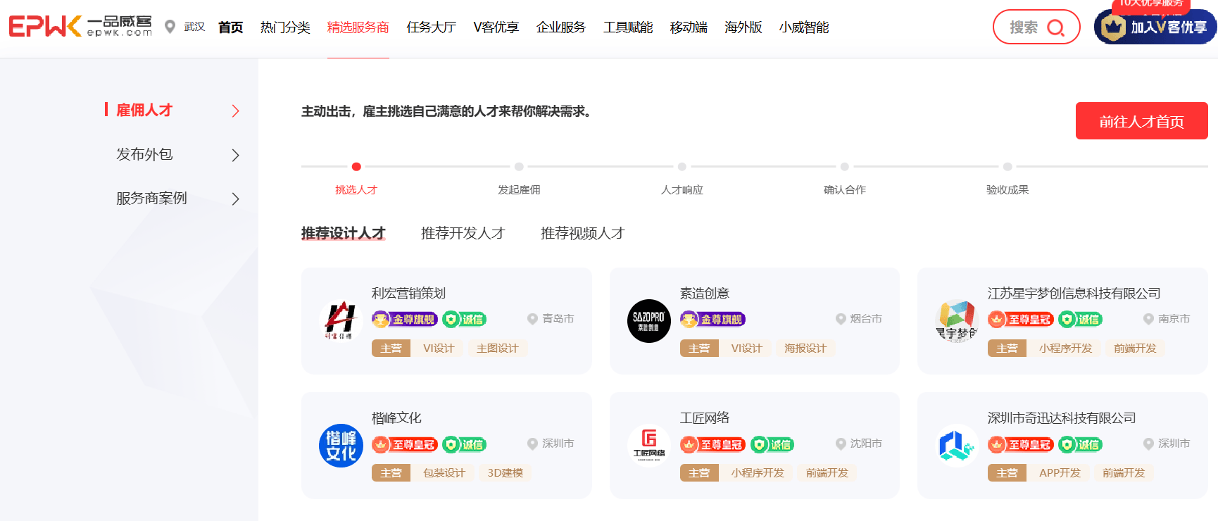This screenshot has height=521, width=1218.
Task: Open 楷峰文化 provider name link
Action: click(x=396, y=418)
